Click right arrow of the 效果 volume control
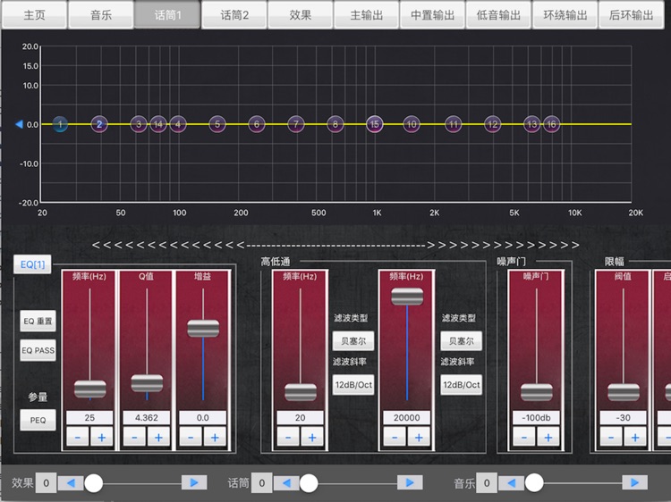 (x=194, y=482)
